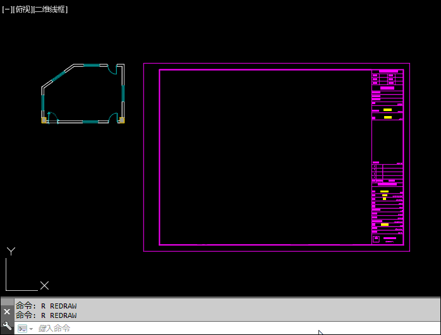Select the teal window on diagonal wall
The width and height of the screenshot is (441, 335).
click(x=58, y=78)
